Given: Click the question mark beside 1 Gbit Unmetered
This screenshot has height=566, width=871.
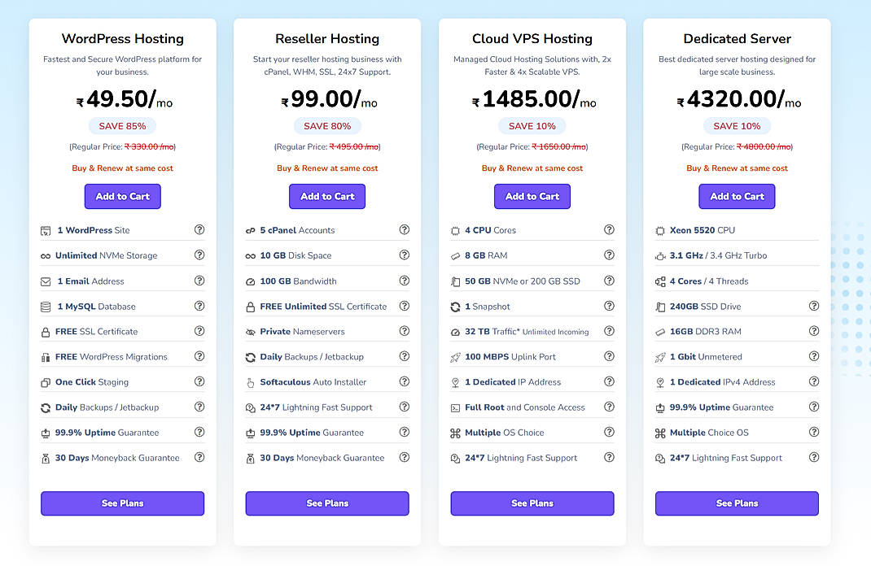Looking at the screenshot, I should click(814, 356).
